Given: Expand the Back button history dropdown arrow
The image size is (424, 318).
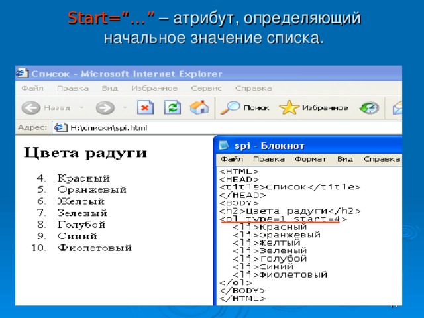Looking at the screenshot, I should coord(81,108).
